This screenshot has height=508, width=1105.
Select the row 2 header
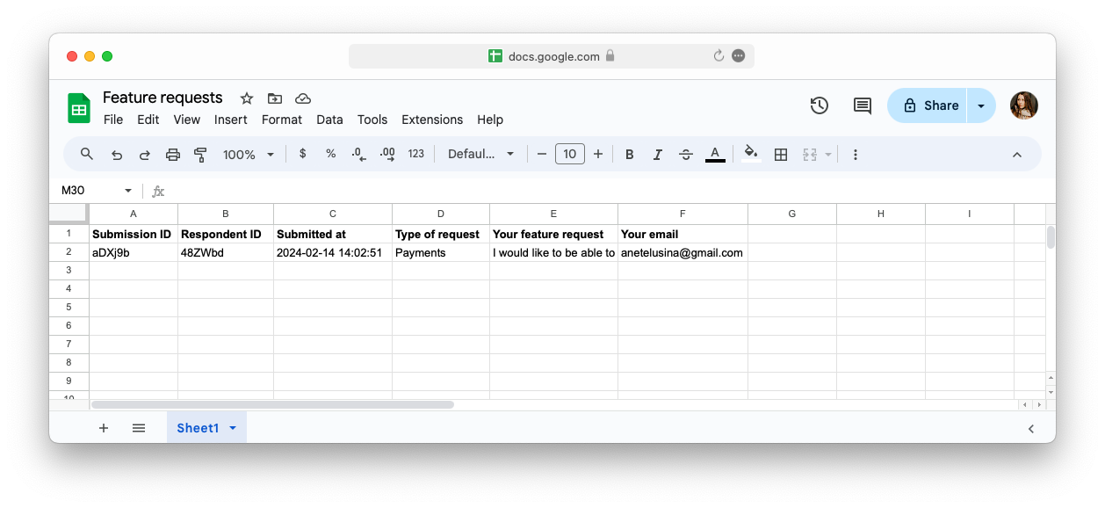click(x=69, y=252)
